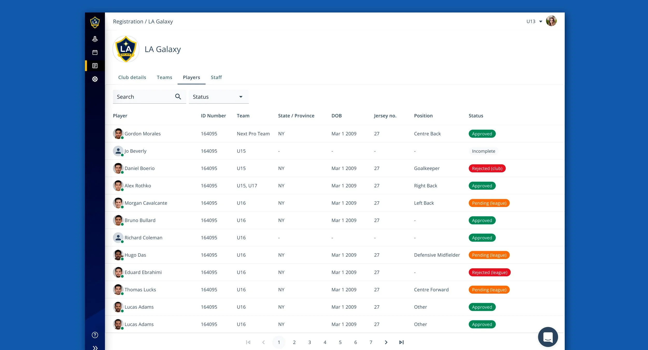Expand the sidebar with double chevron
The image size is (648, 350).
pyautogui.click(x=95, y=347)
